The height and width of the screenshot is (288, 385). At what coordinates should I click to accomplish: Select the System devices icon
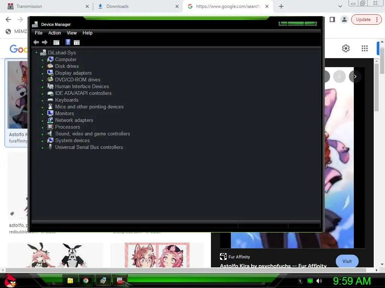(50, 140)
